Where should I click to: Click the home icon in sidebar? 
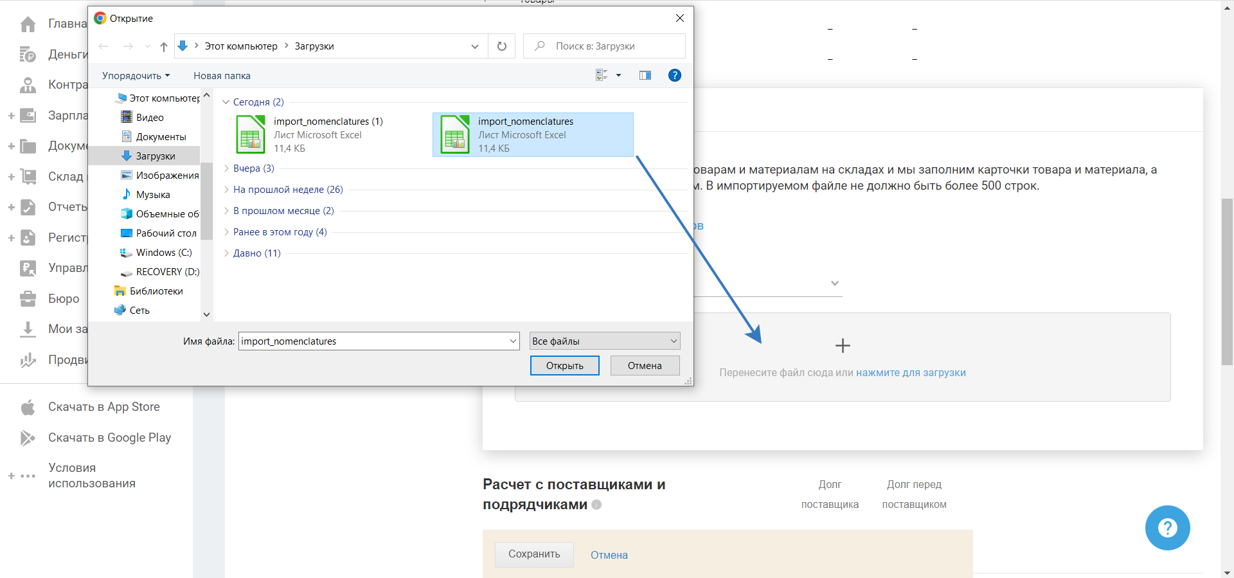click(x=28, y=24)
